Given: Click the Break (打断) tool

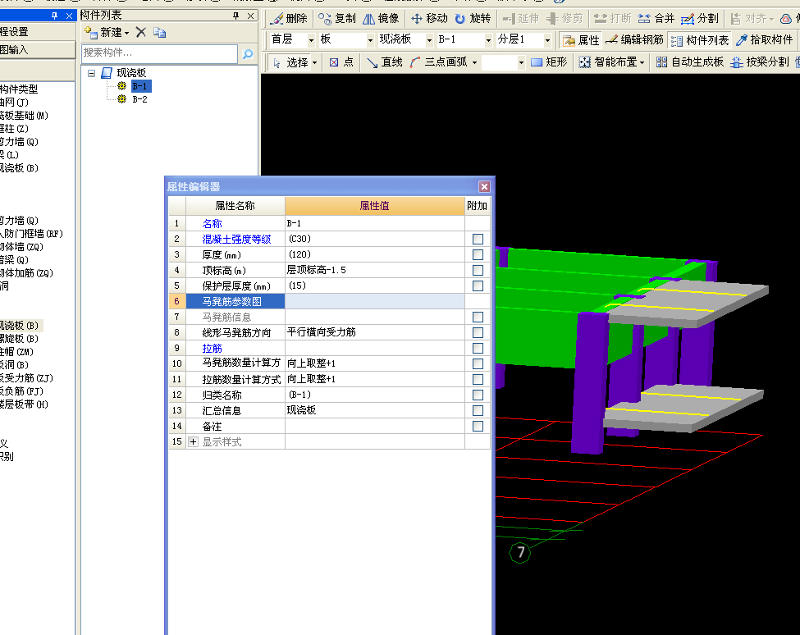Looking at the screenshot, I should point(613,19).
